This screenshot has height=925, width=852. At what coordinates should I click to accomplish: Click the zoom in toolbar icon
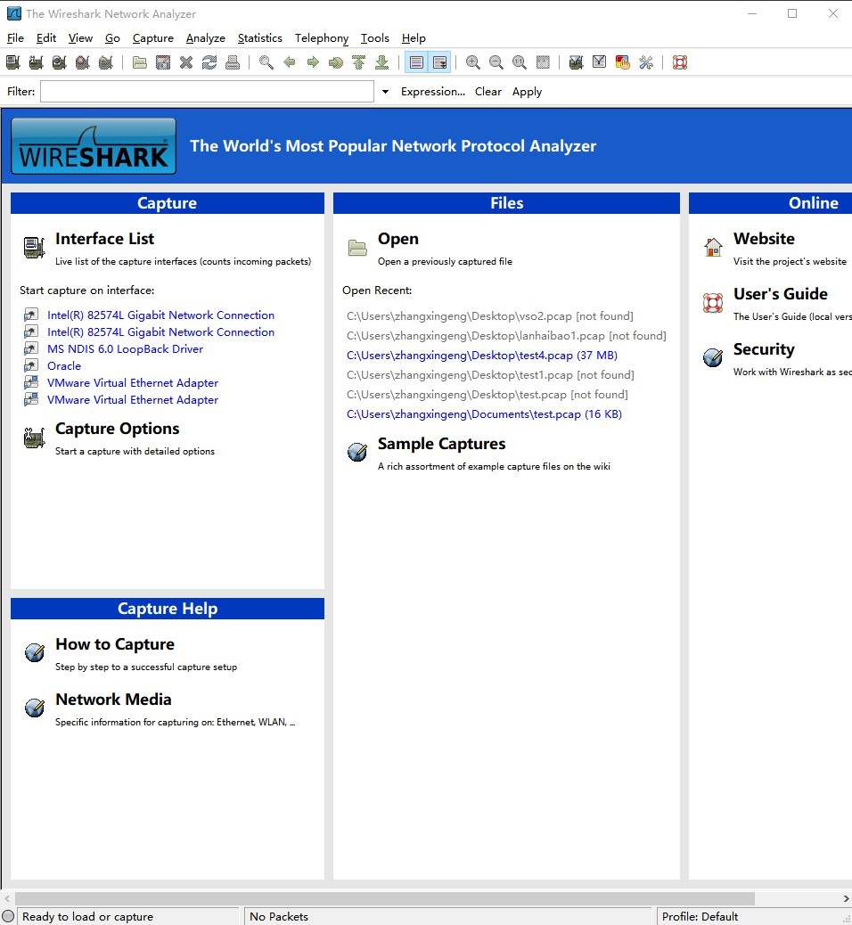(472, 62)
